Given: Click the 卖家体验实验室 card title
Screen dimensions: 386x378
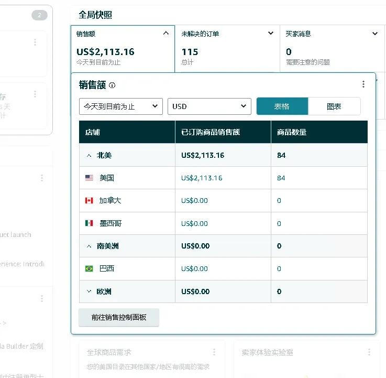Looking at the screenshot, I should point(267,352).
